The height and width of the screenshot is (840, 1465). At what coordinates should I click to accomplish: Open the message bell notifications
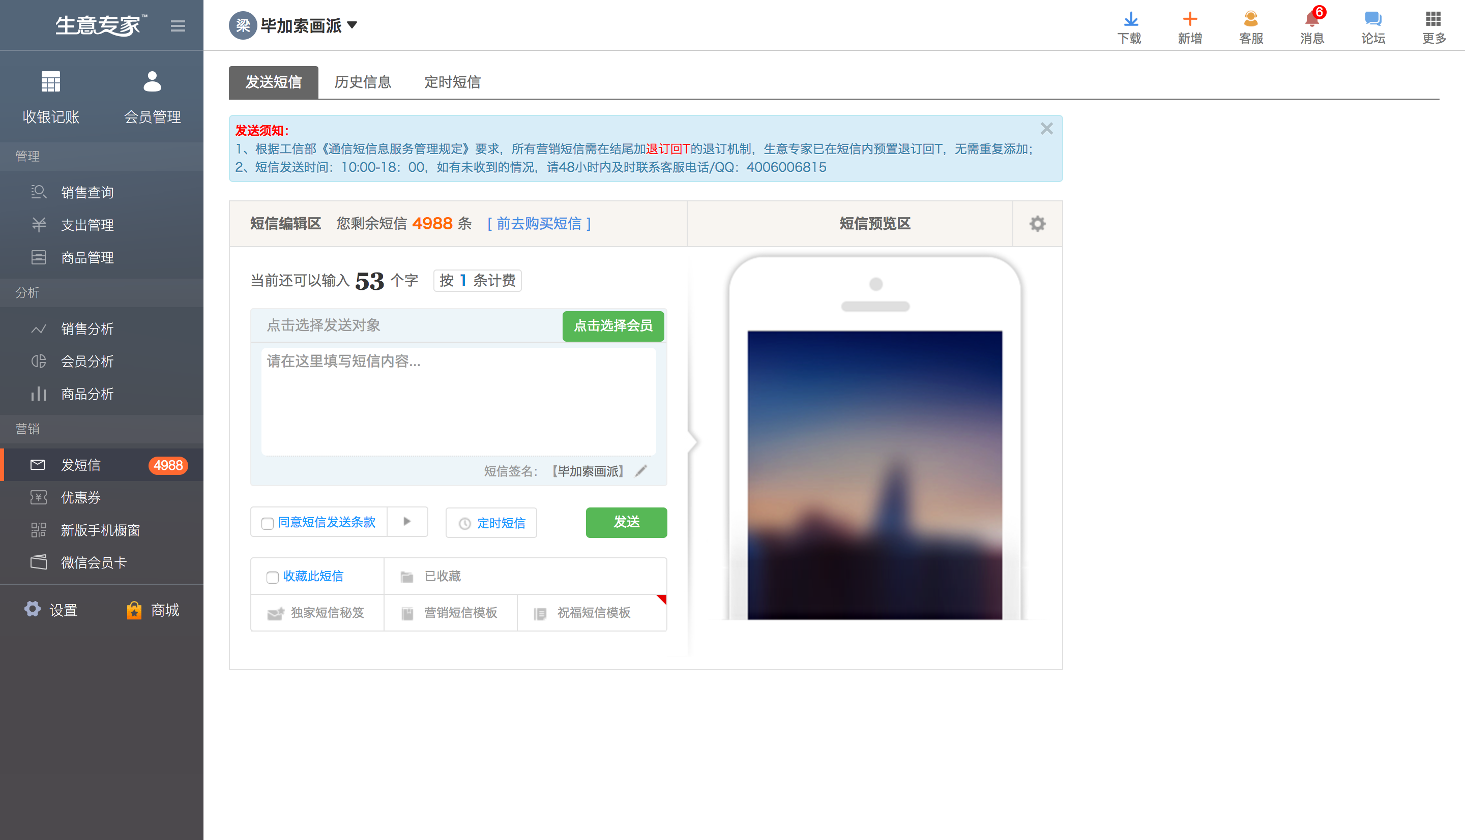pos(1311,20)
